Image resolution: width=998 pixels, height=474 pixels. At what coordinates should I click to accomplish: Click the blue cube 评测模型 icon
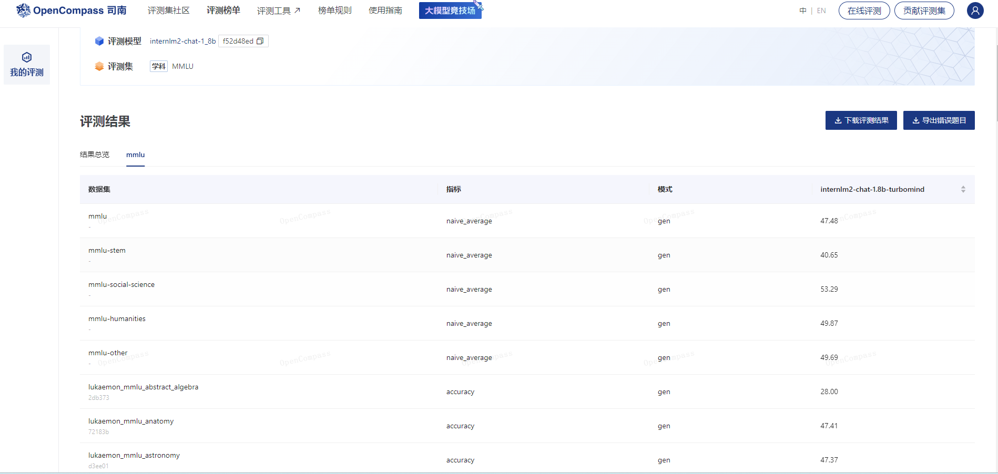[x=99, y=41]
